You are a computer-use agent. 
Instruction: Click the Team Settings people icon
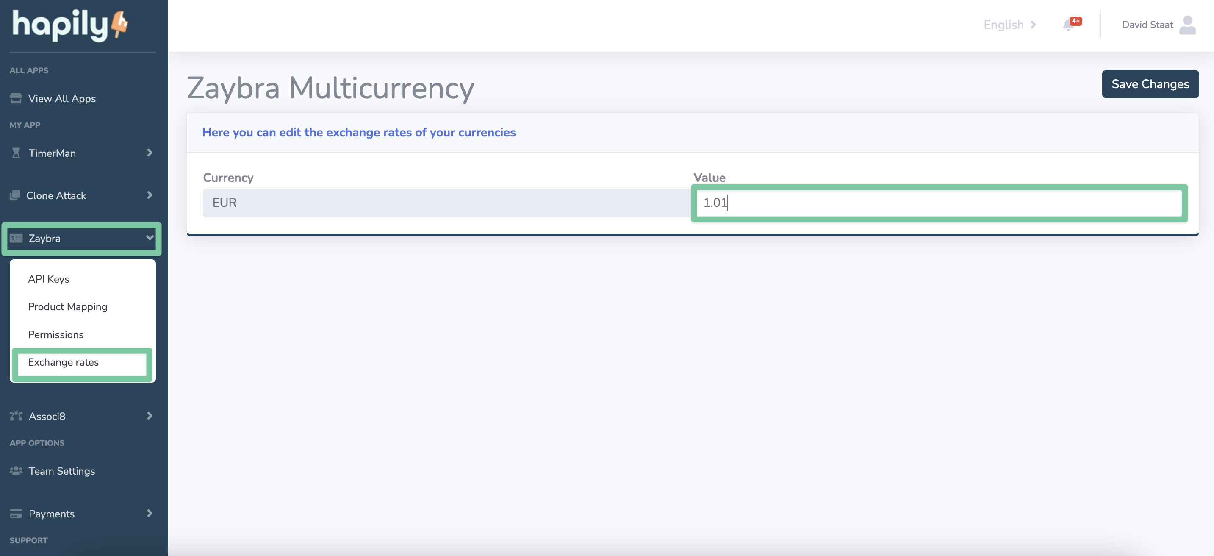[16, 471]
